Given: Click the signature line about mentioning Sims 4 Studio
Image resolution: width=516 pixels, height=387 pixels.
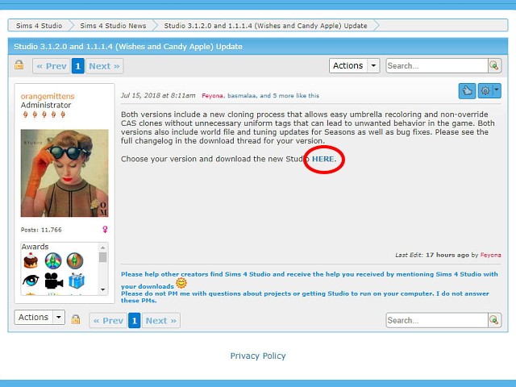Looking at the screenshot, I should tap(310, 280).
